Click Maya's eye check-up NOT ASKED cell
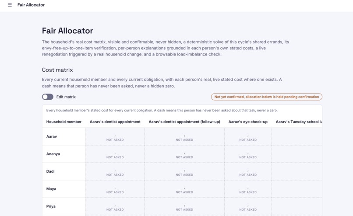353x216 pixels. pos(248,189)
